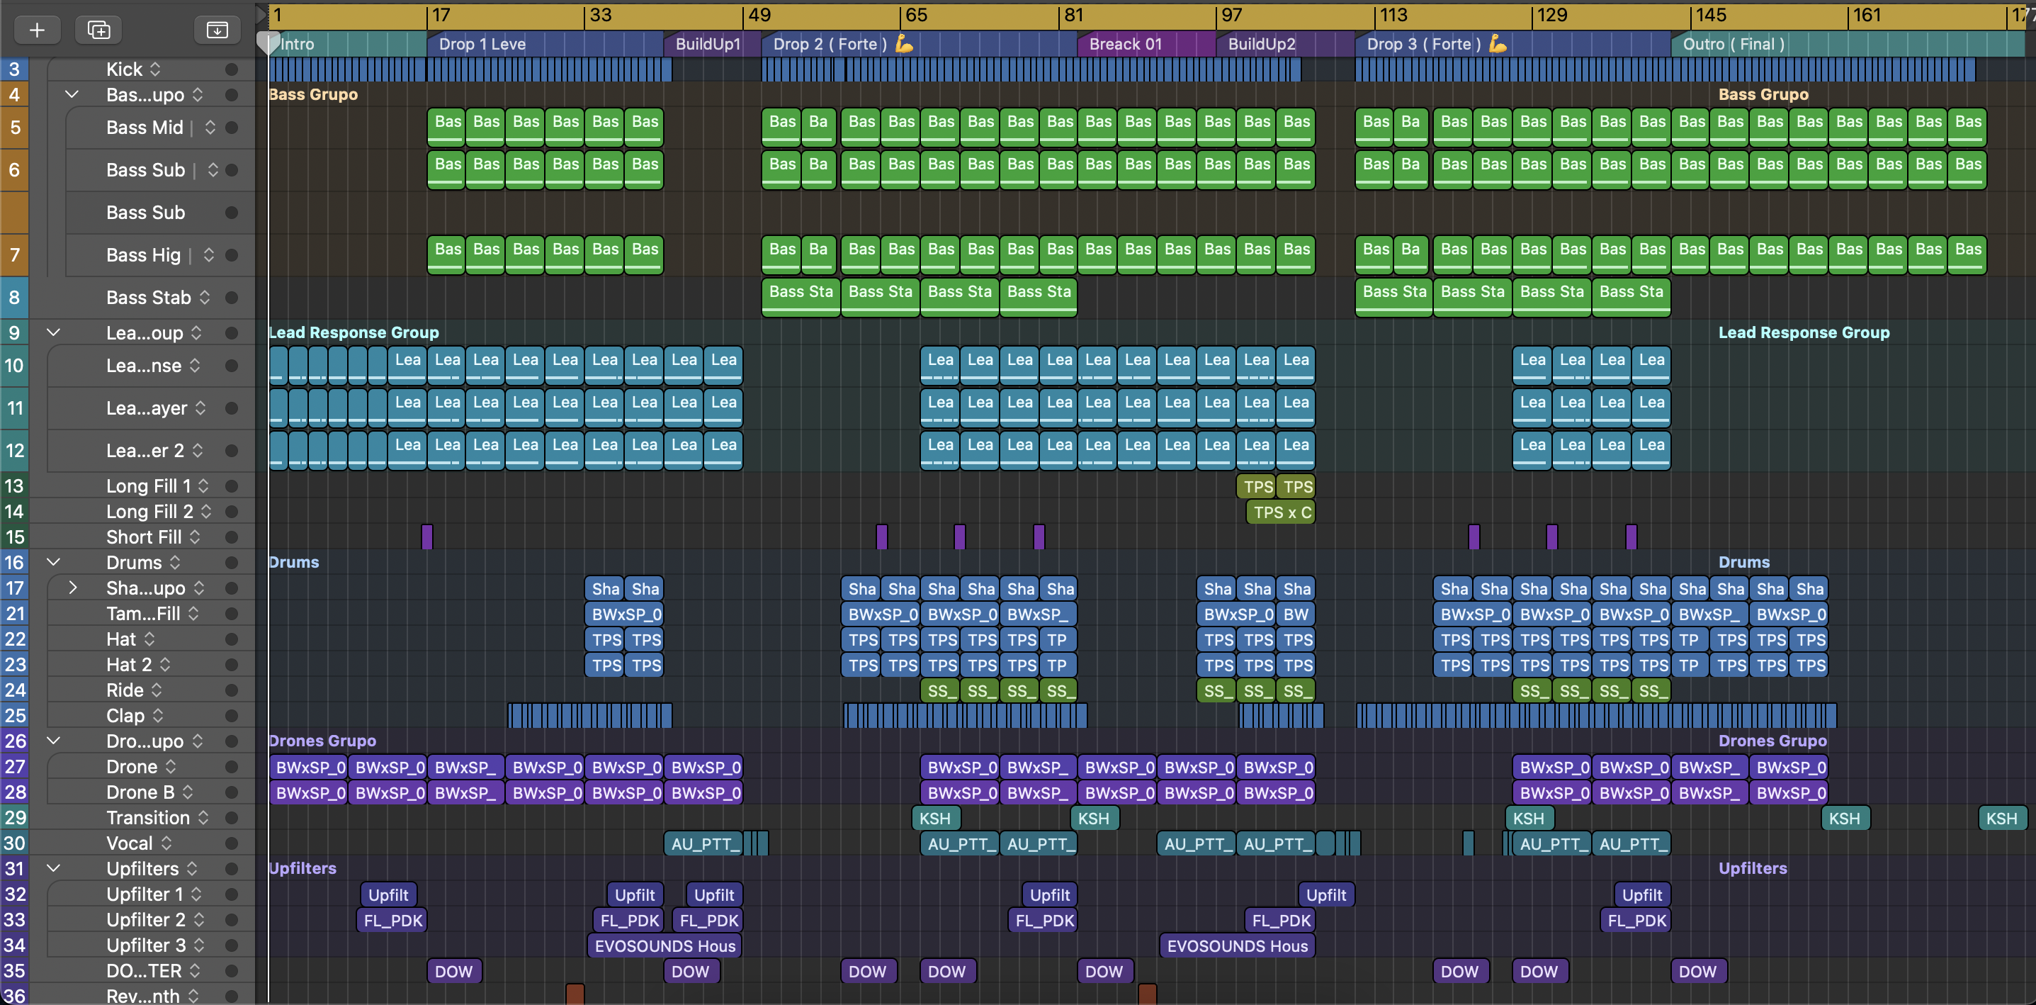Viewport: 2036px width, 1005px height.
Task: Click the up/down arrows icon beside Lea...nse
Action: click(194, 365)
